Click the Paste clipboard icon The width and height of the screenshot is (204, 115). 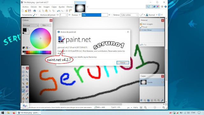47,11
